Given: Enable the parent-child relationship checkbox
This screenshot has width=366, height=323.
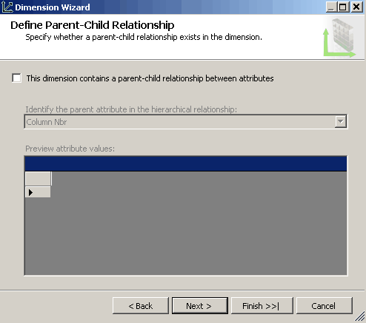Looking at the screenshot, I should [x=16, y=78].
